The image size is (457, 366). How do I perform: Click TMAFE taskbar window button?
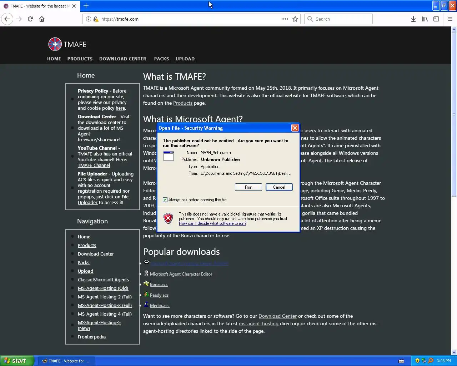[66, 361]
